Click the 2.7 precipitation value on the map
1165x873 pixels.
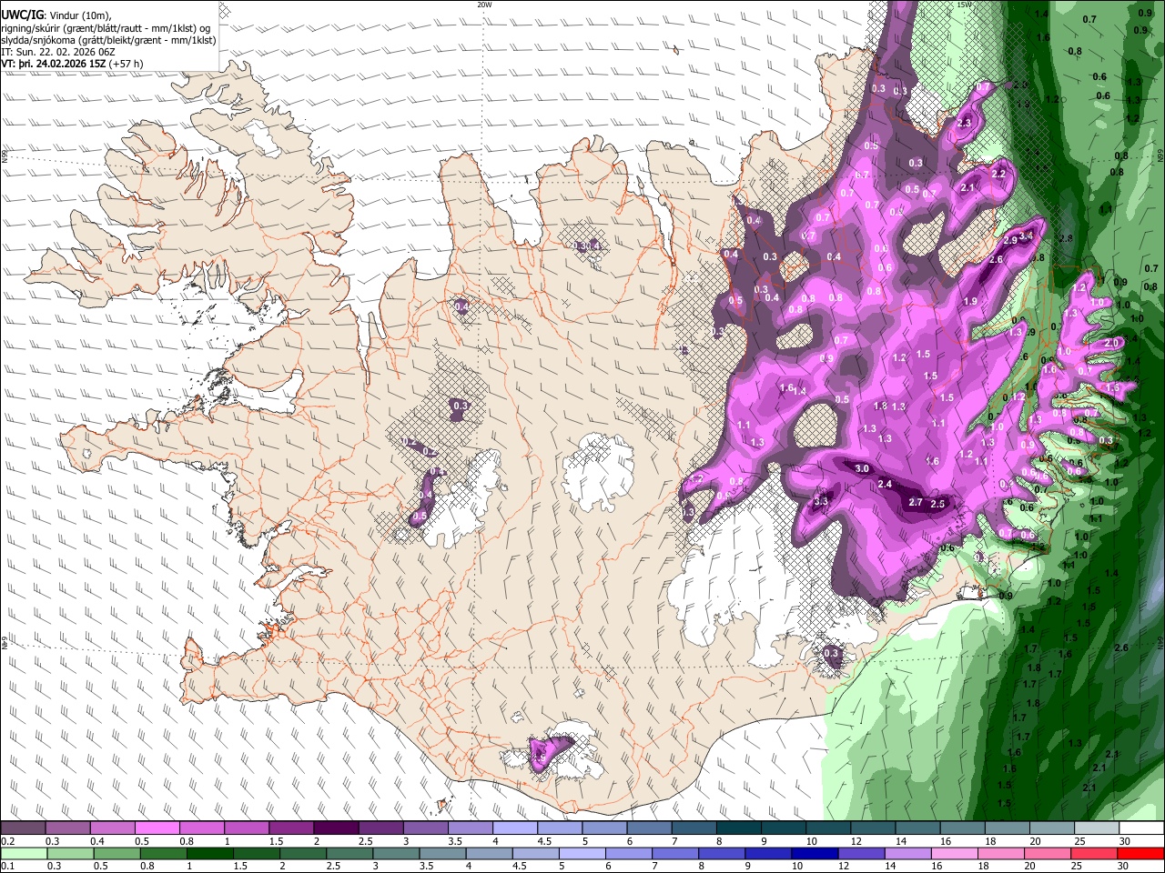916,503
